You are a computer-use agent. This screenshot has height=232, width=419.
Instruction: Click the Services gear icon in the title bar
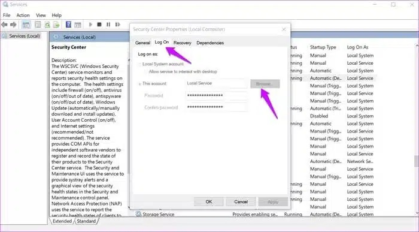click(5, 4)
